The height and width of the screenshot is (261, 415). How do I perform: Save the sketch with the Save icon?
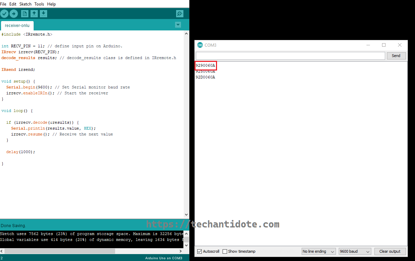[x=43, y=13]
